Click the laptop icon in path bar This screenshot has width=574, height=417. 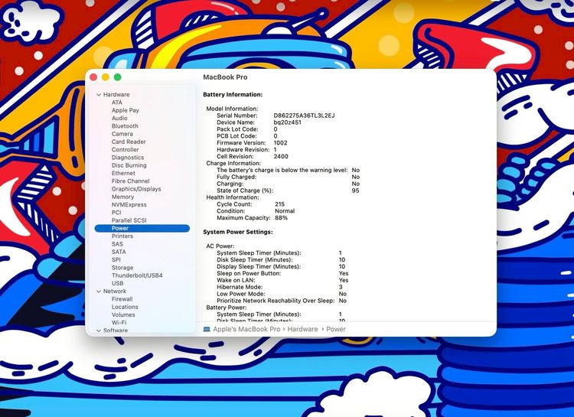tap(207, 329)
